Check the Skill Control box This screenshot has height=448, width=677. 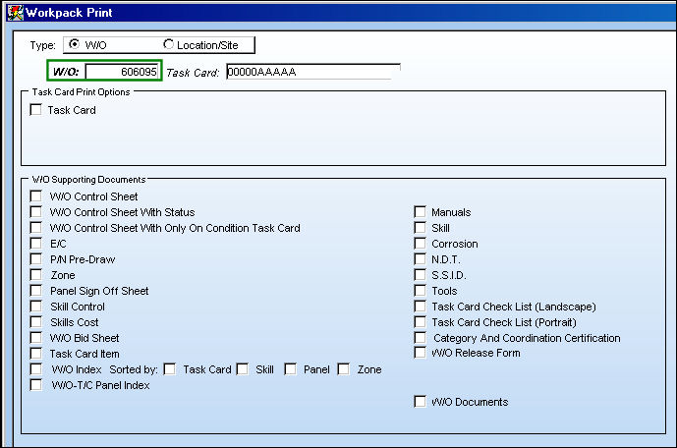pos(35,307)
